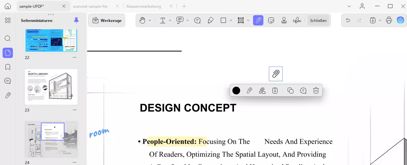The width and height of the screenshot is (407, 165).
Task: Open the bookmarks panel in sidebar
Action: coord(8,67)
